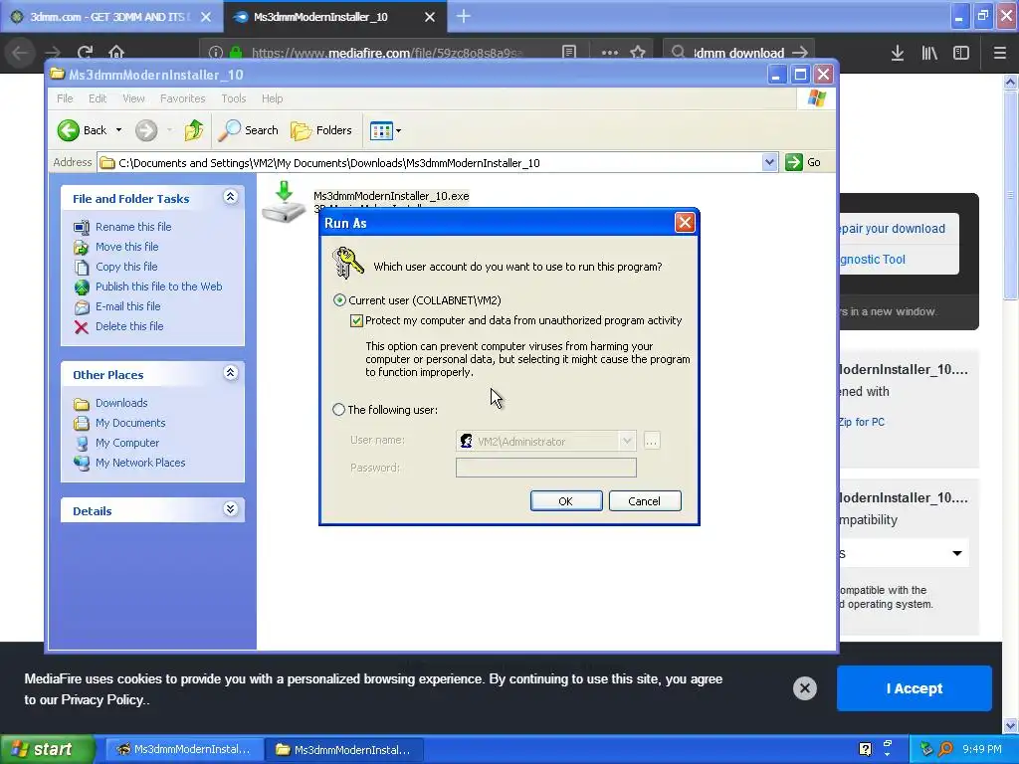1019x764 pixels.
Task: Click E-mail this file task
Action: click(128, 306)
